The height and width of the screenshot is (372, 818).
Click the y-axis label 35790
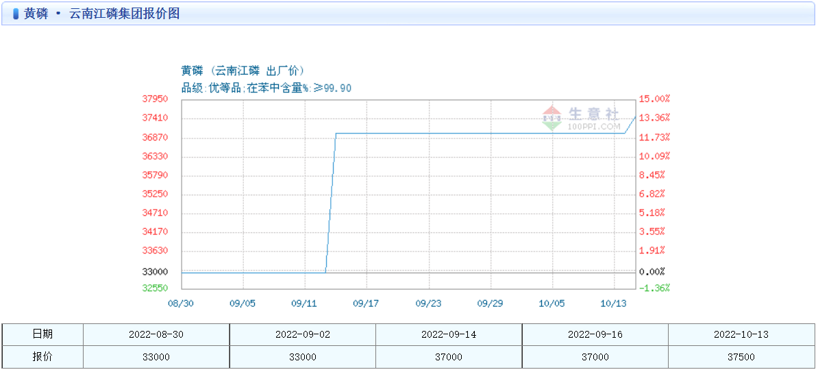tap(156, 175)
